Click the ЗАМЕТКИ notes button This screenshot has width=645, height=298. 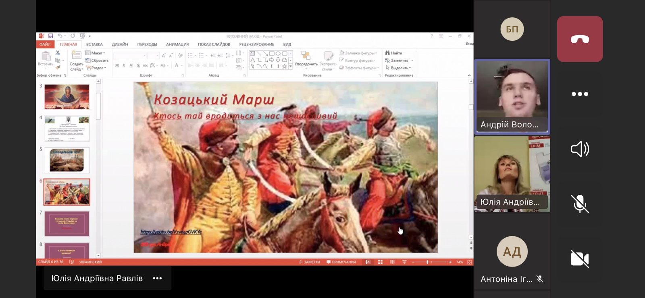[x=310, y=262]
